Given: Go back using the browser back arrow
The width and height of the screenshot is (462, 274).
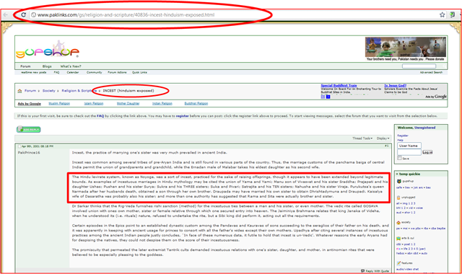Looking at the screenshot, I should click(x=6, y=14).
